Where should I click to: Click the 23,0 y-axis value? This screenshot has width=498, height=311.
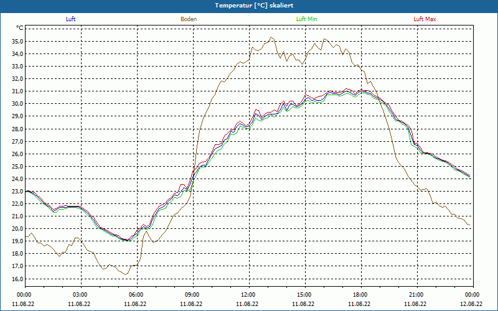click(17, 192)
